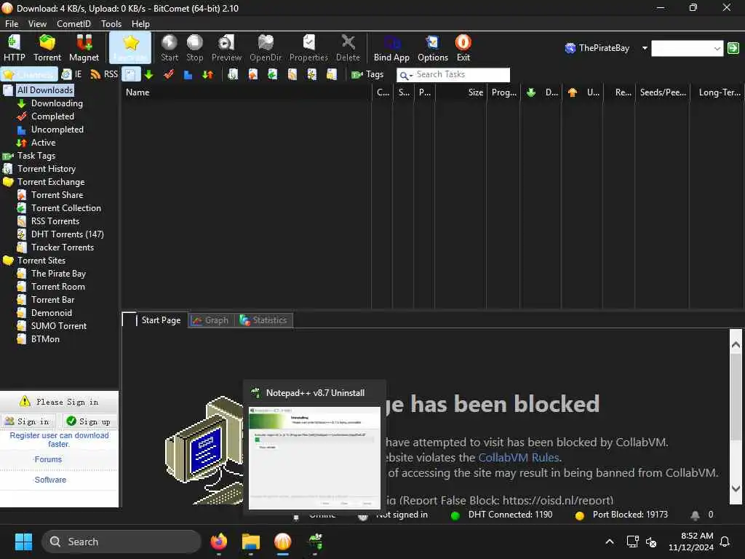
Task: Toggle the Channels sidebar button
Action: (x=29, y=75)
